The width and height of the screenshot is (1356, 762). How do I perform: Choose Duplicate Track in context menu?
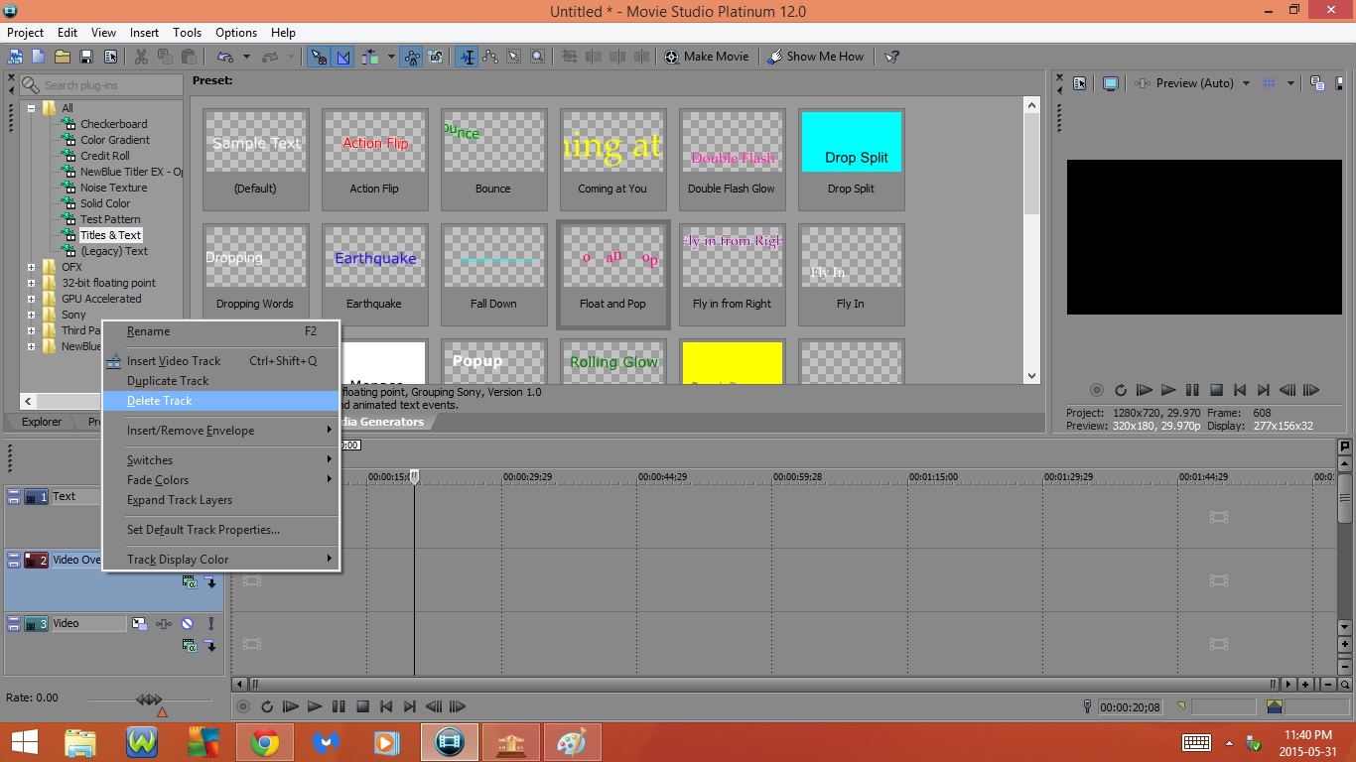tap(220, 381)
